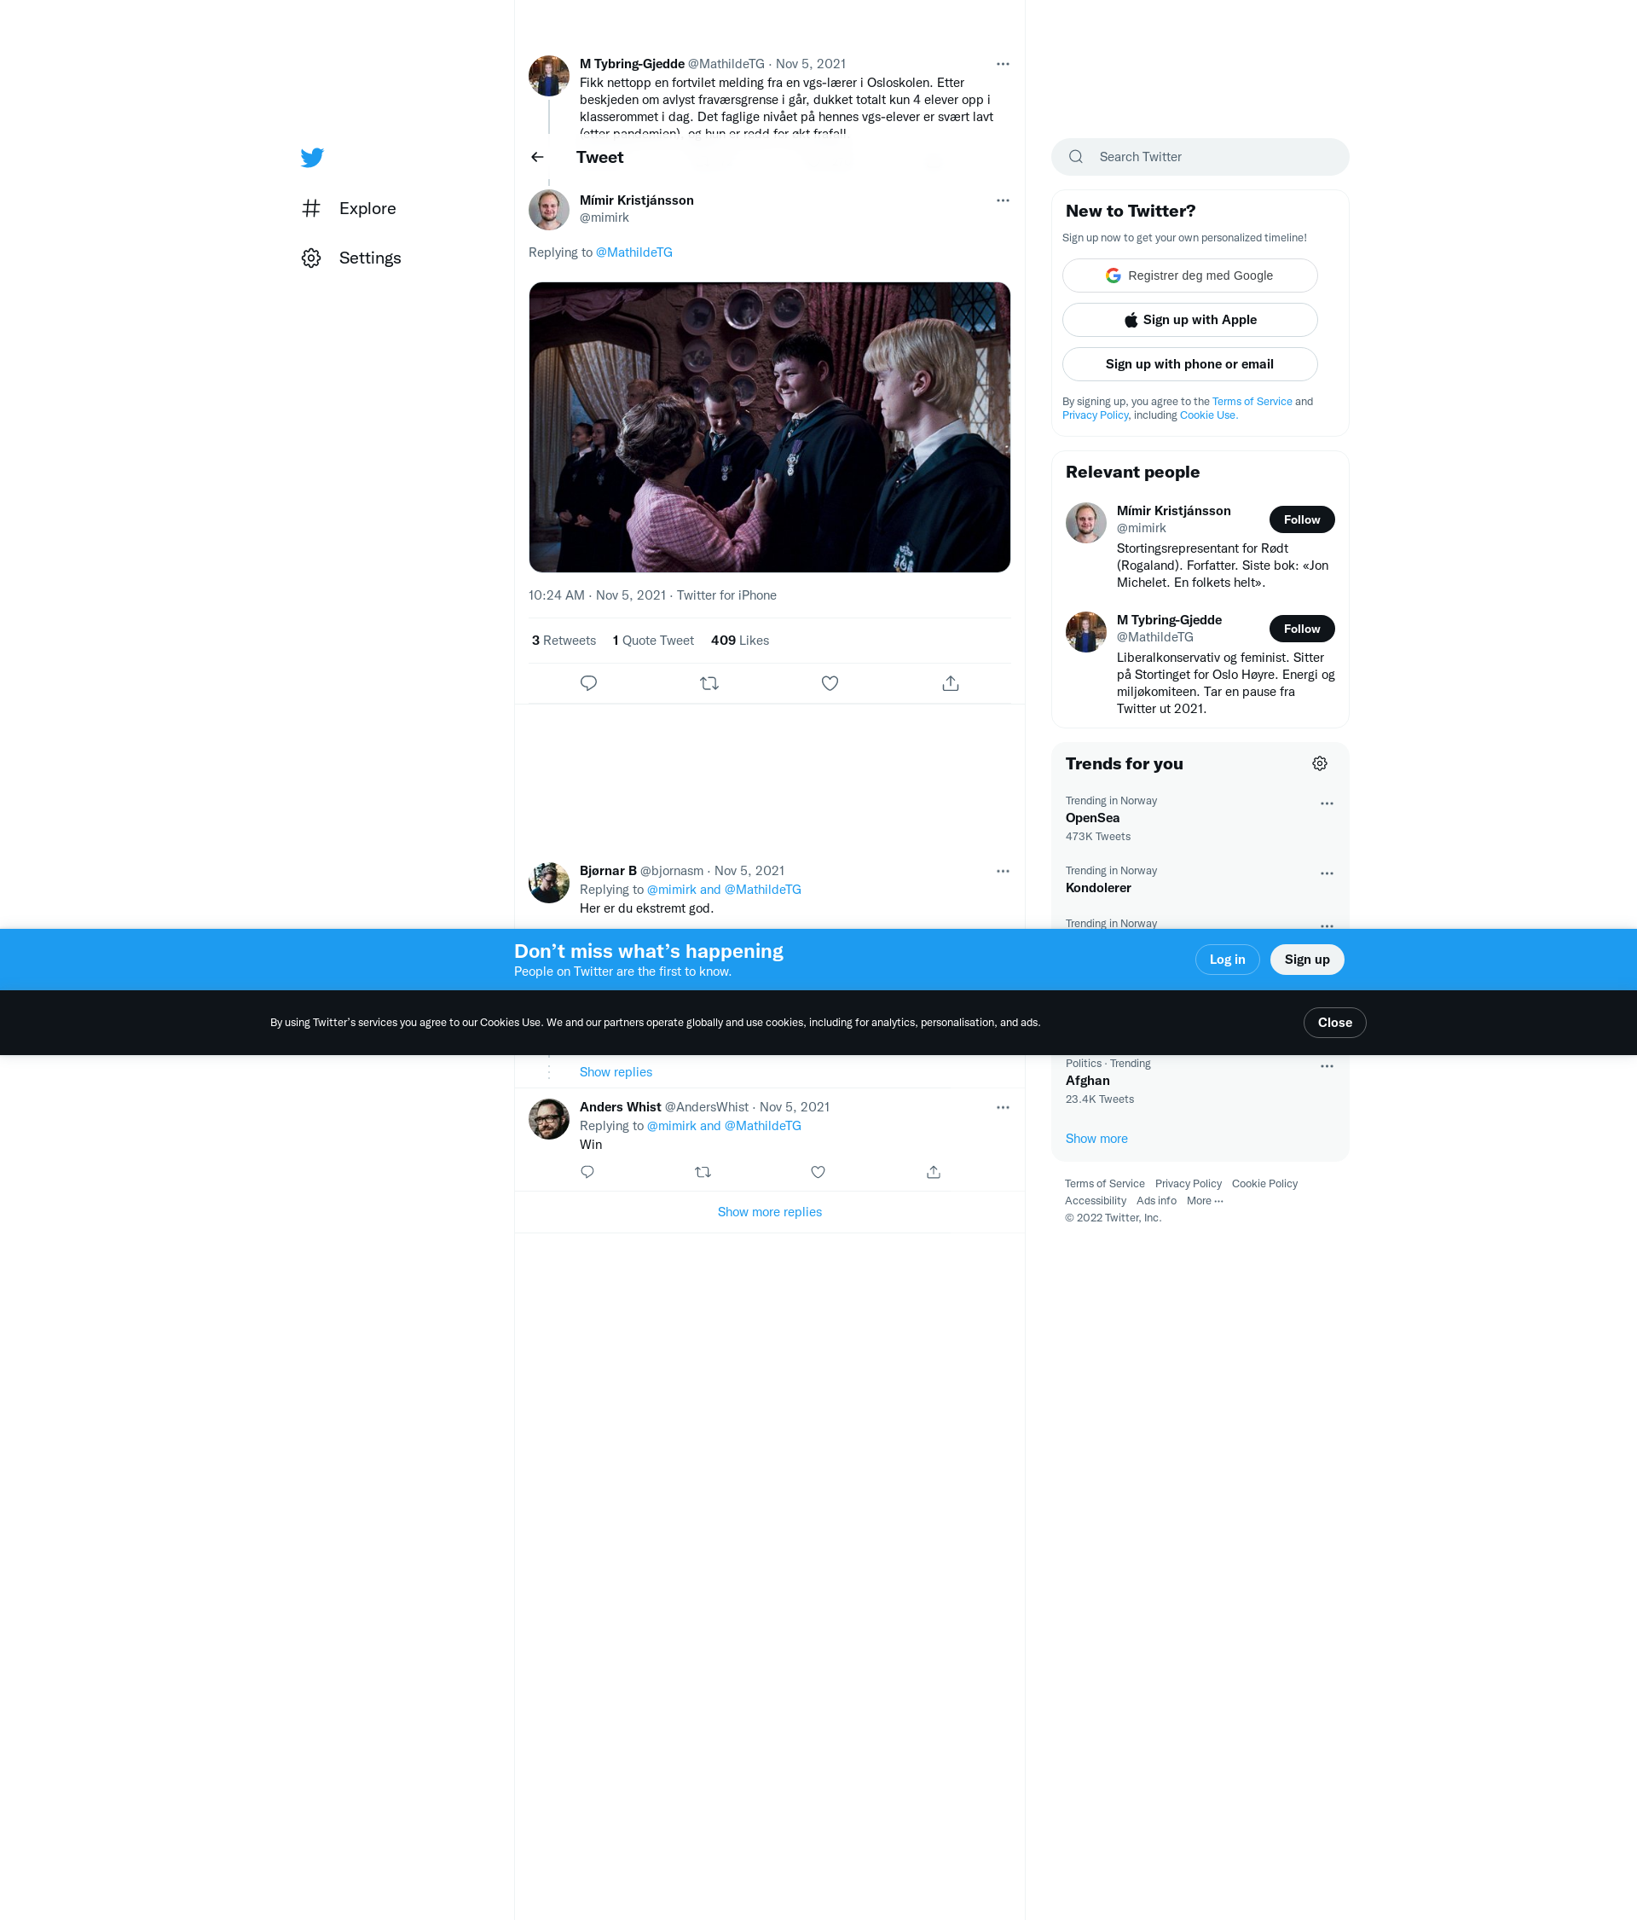
Task: Open the @AndersWhist handle
Action: (706, 1107)
